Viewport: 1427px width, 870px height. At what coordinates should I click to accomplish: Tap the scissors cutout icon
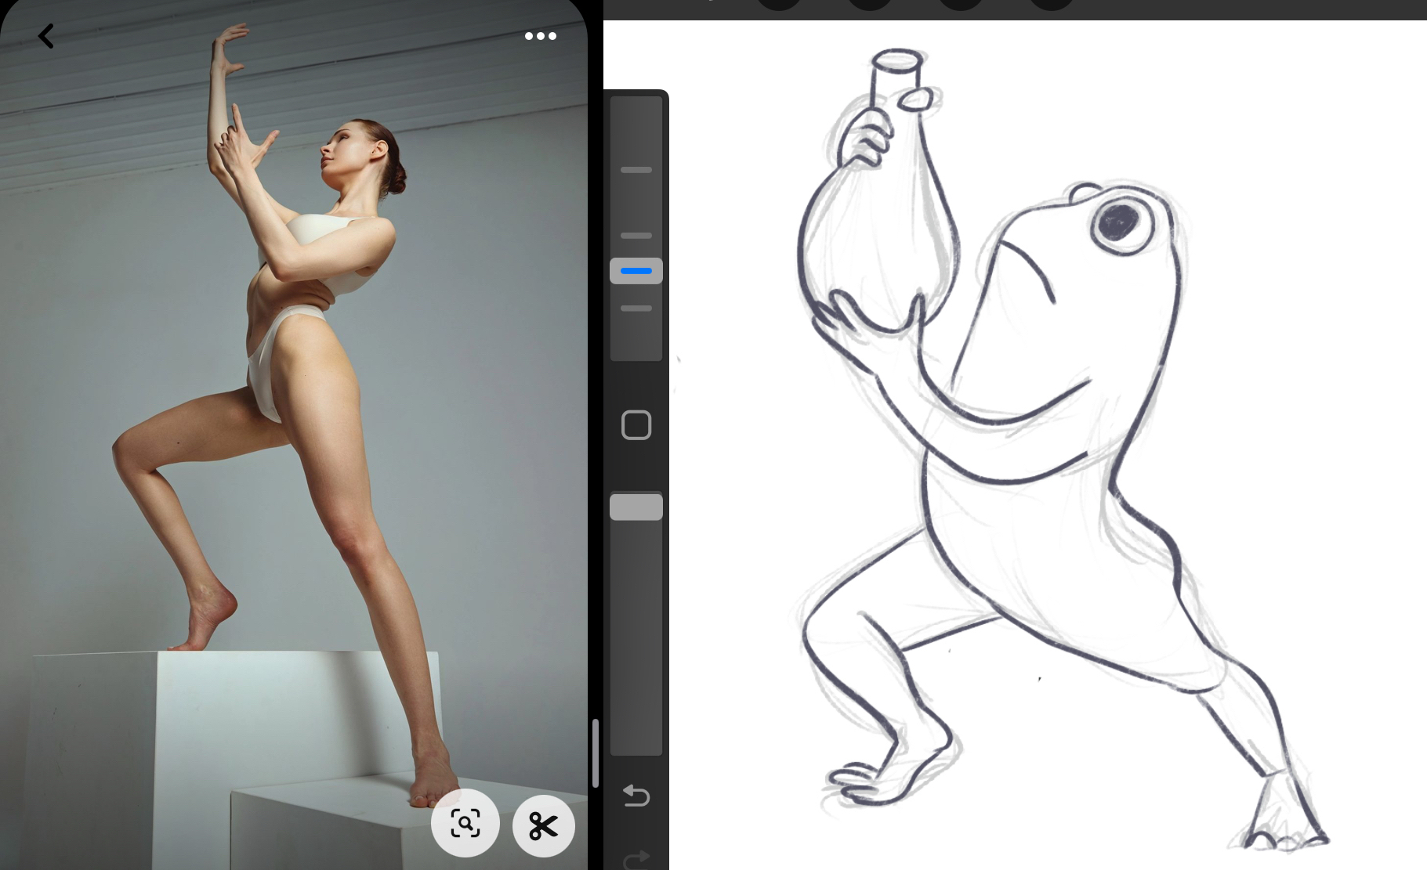543,826
